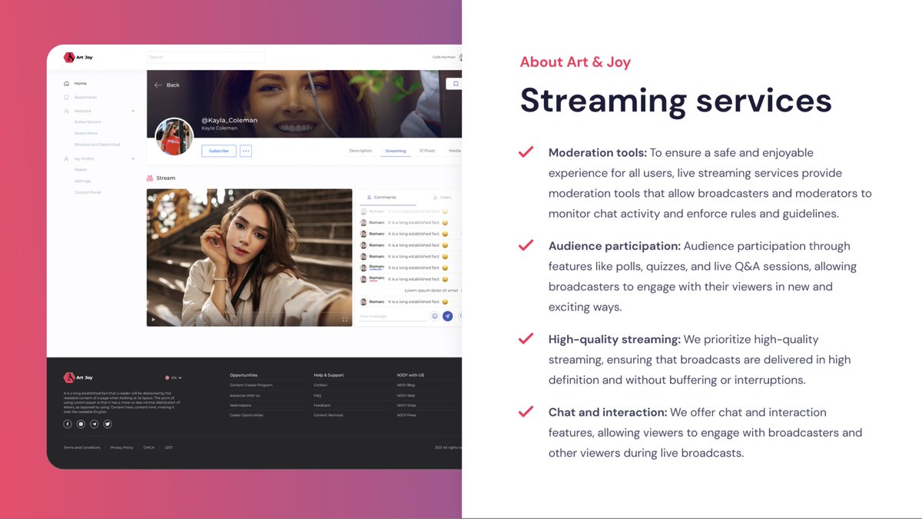Collapse the My Profile sidebar section arrow
Viewport: 922px width, 519px height.
click(x=133, y=159)
